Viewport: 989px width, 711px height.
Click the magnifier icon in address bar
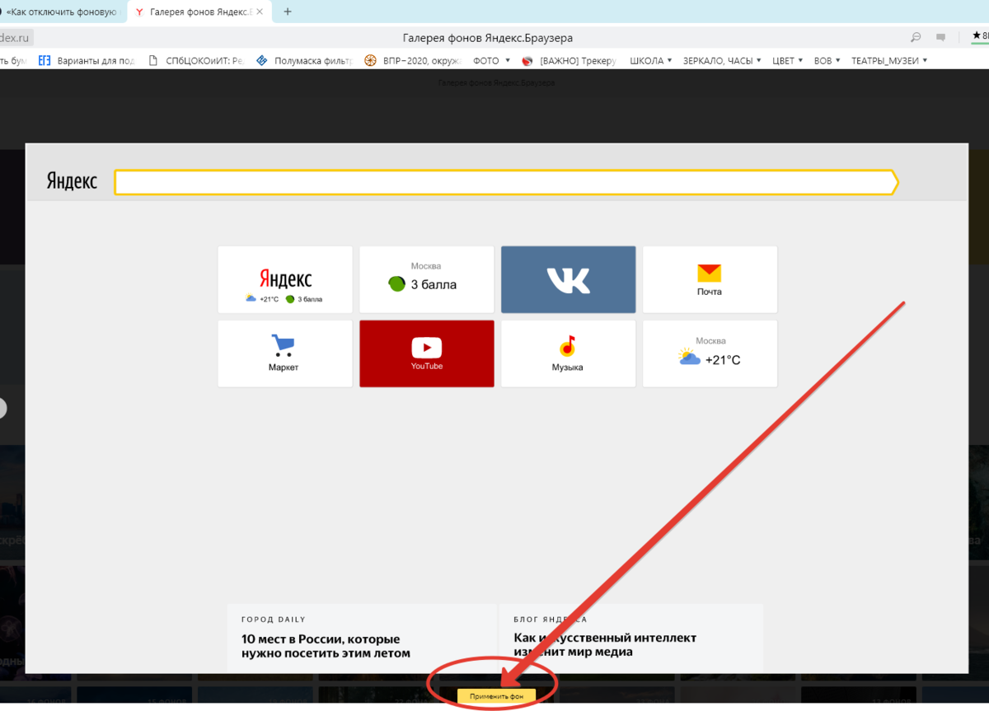(915, 38)
